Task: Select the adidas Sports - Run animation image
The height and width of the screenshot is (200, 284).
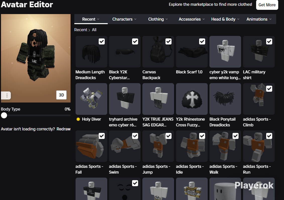Action: pyautogui.click(x=259, y=146)
